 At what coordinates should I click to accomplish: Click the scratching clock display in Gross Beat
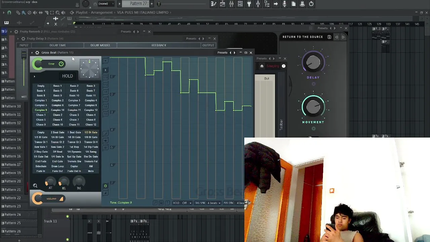[x=89, y=68]
